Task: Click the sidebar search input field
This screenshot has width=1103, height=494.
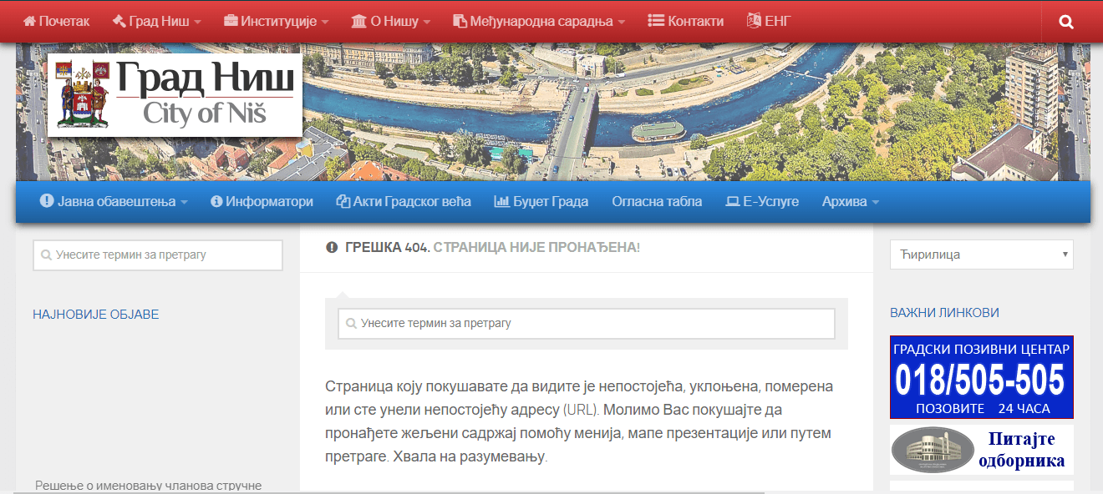Action: pos(157,255)
